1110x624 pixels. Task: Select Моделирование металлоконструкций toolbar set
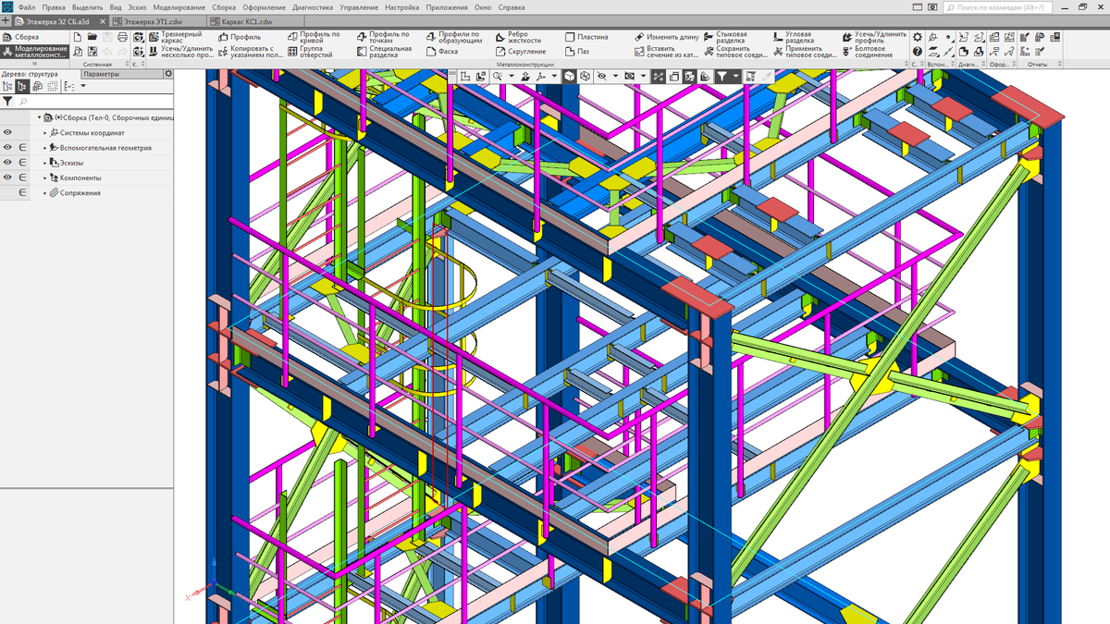pos(34,52)
